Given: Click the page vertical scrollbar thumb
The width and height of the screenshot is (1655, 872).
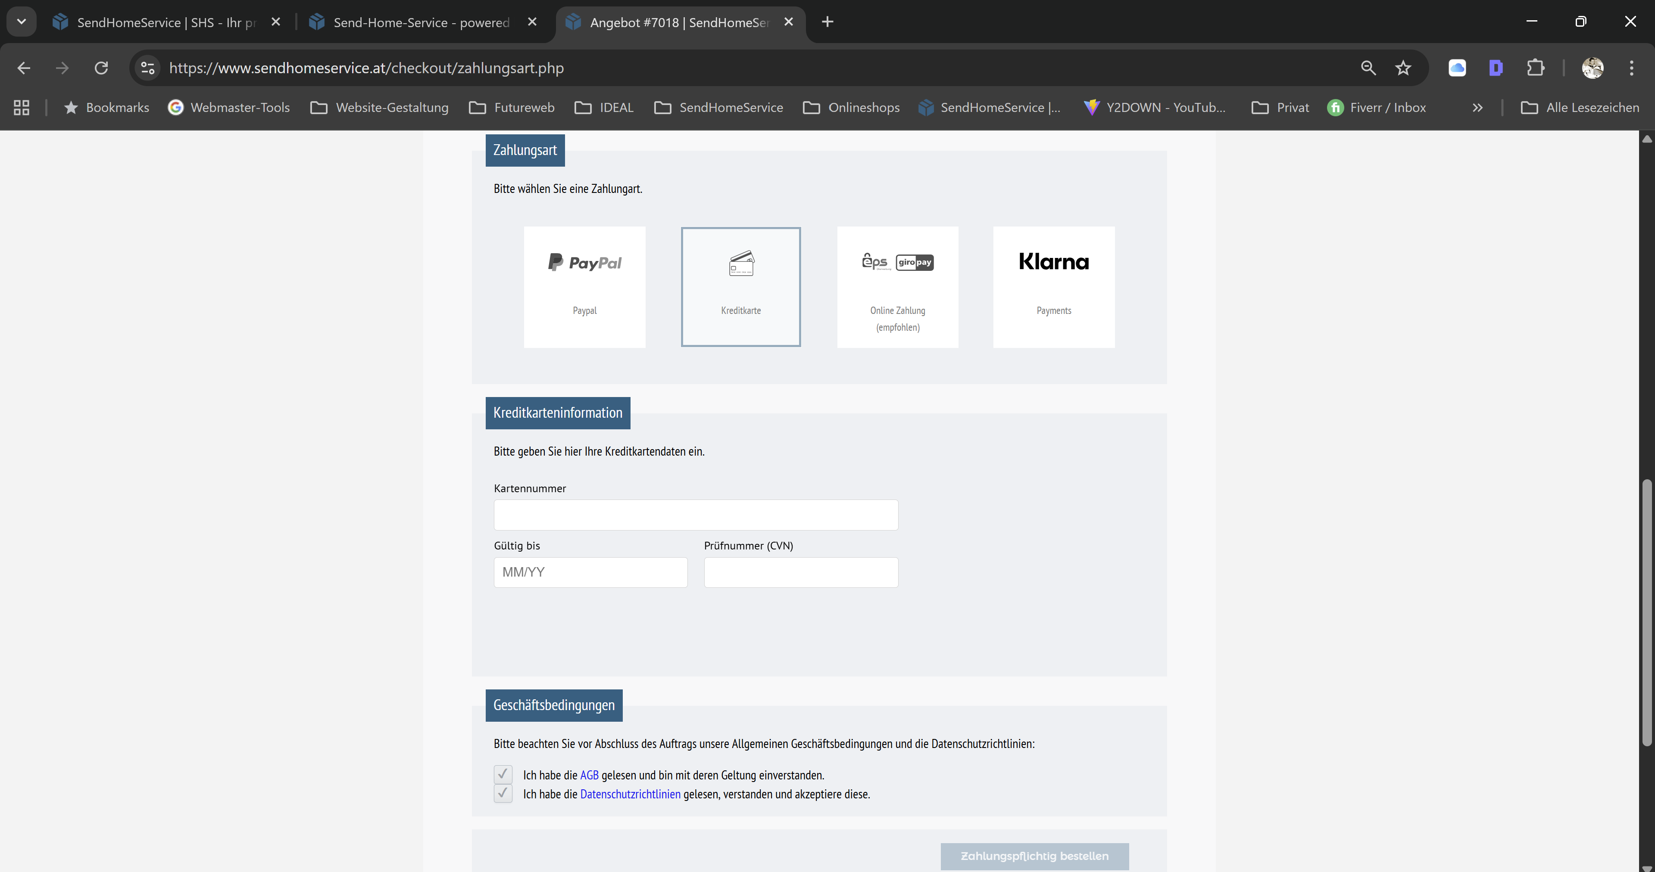Looking at the screenshot, I should tap(1647, 612).
